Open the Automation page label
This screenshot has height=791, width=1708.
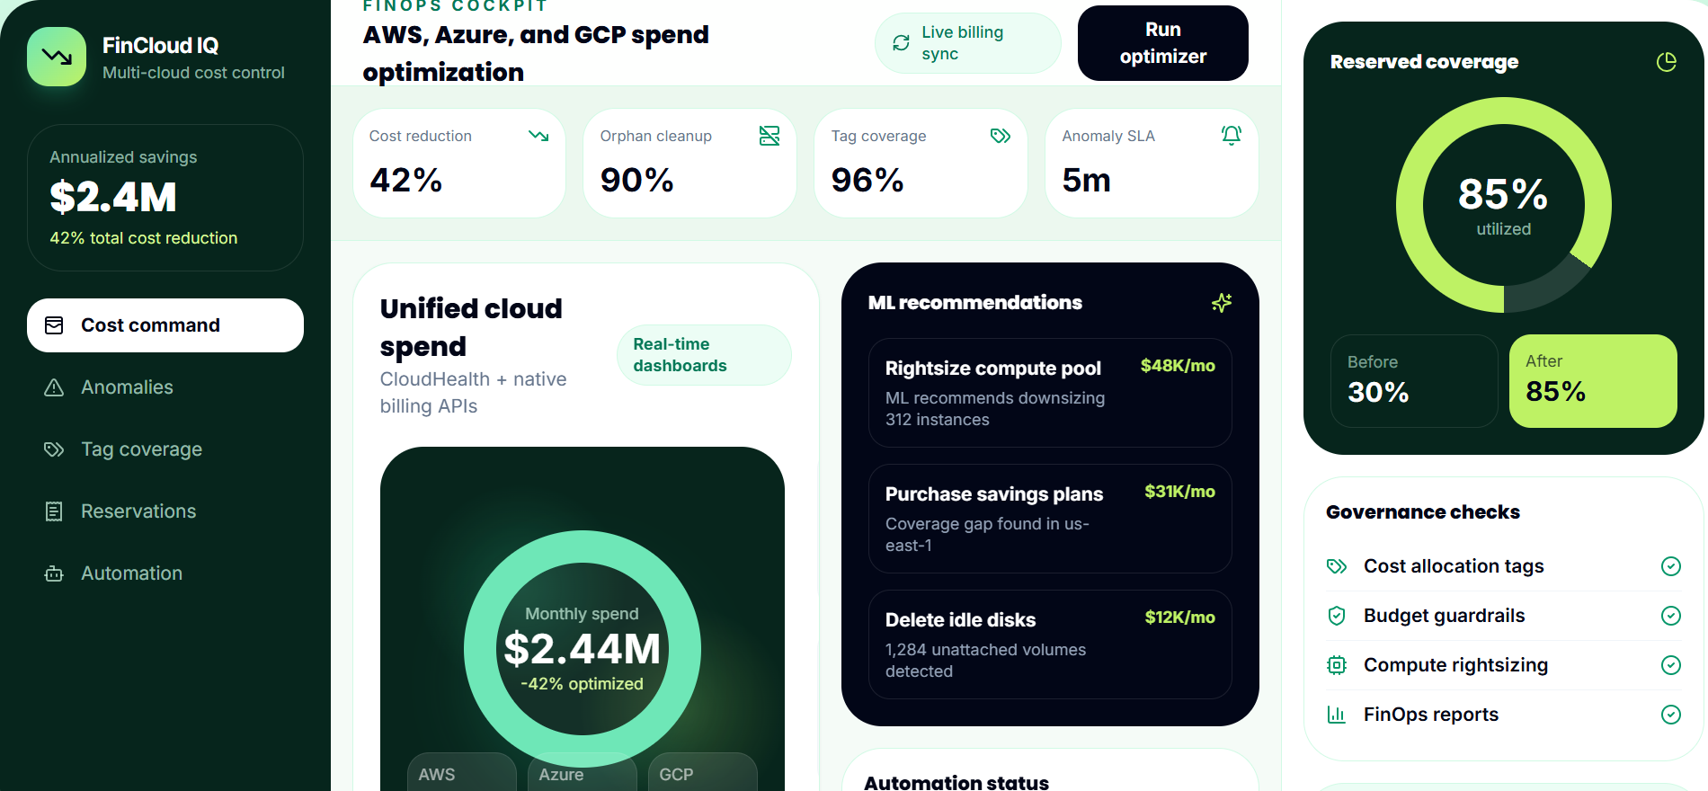tap(131, 573)
